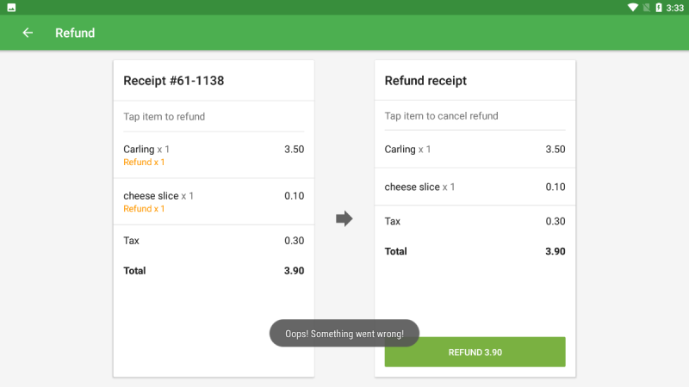Click the Receipt #61-1138 heading
This screenshot has height=387, width=689.
tap(174, 81)
